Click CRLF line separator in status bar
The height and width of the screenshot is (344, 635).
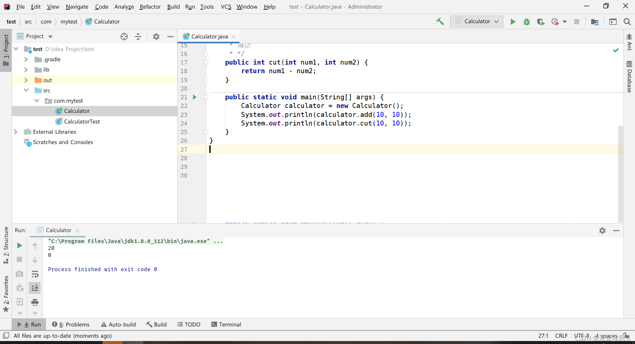[x=561, y=336]
